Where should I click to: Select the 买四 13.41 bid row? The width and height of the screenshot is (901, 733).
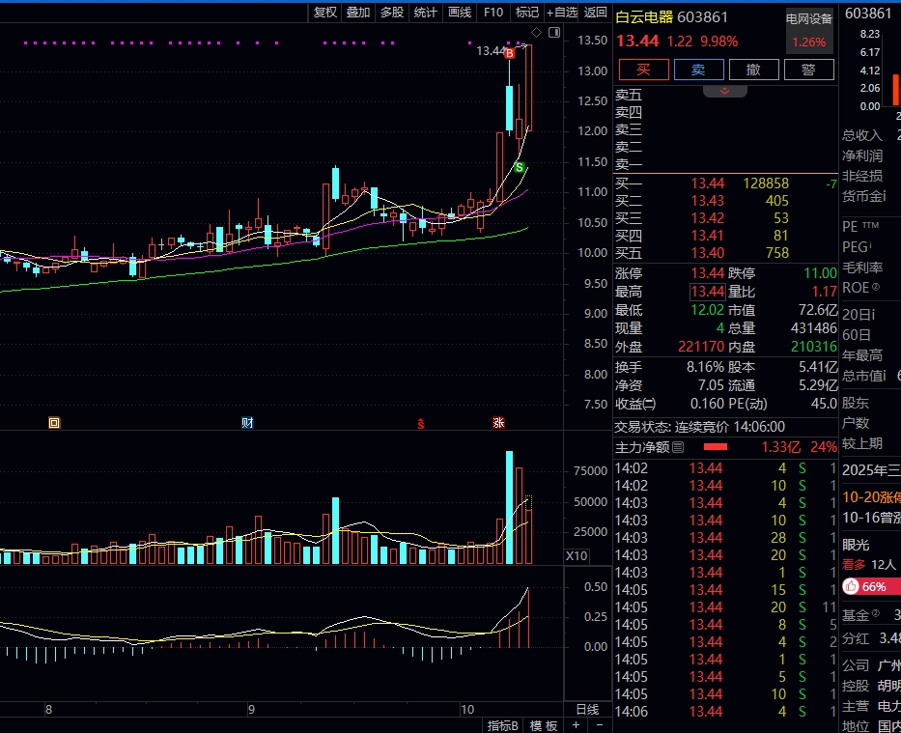coord(726,236)
